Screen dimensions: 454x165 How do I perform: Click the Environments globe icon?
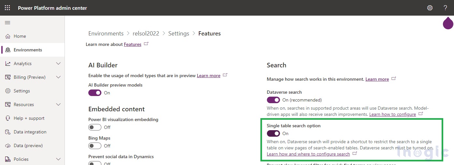[x=8, y=50]
